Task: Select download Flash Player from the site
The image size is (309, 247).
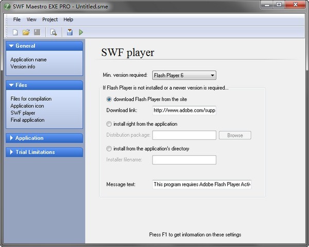Action: (x=109, y=99)
